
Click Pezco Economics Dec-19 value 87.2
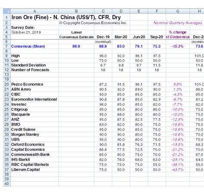click(x=103, y=84)
